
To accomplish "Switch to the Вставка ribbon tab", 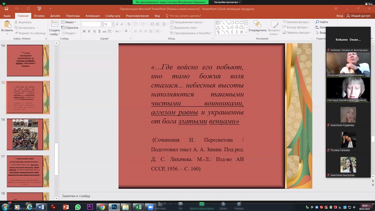I will click(39, 16).
